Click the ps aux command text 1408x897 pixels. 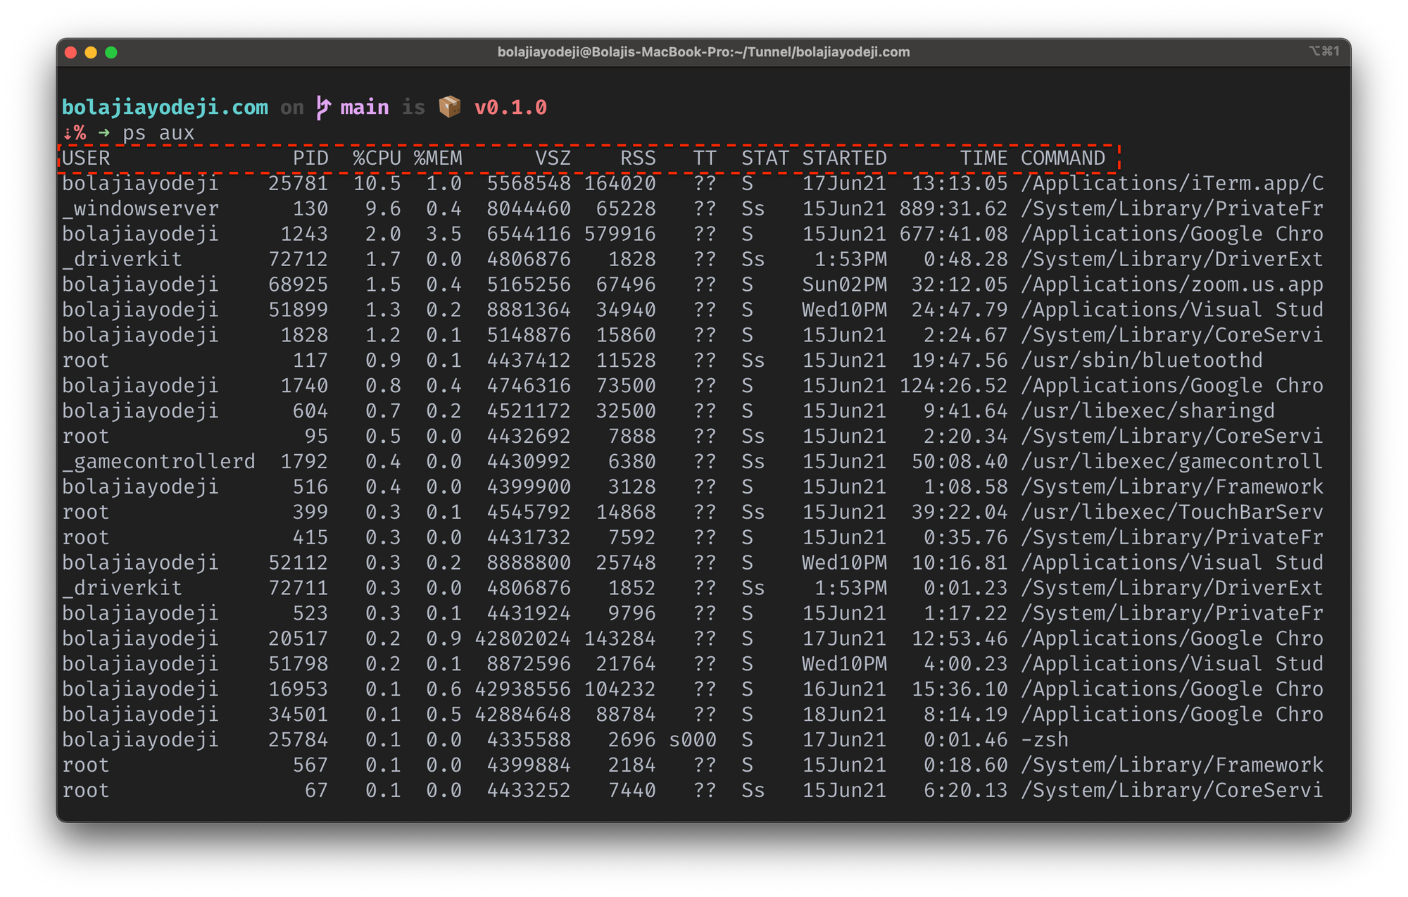click(x=158, y=132)
